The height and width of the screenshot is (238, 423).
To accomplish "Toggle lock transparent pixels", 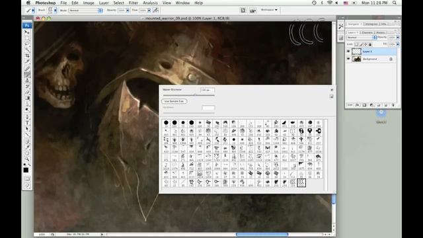I will coord(356,44).
